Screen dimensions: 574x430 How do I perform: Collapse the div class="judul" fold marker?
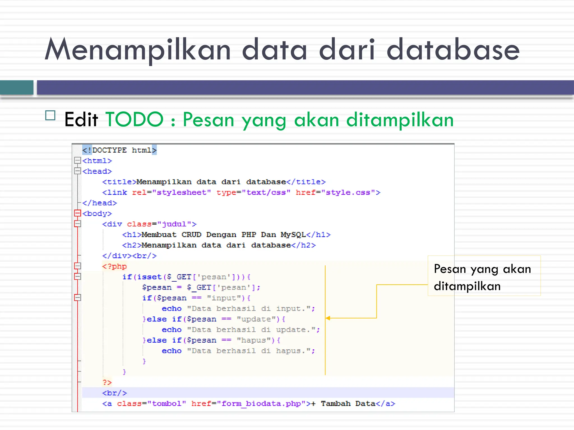[x=77, y=224]
